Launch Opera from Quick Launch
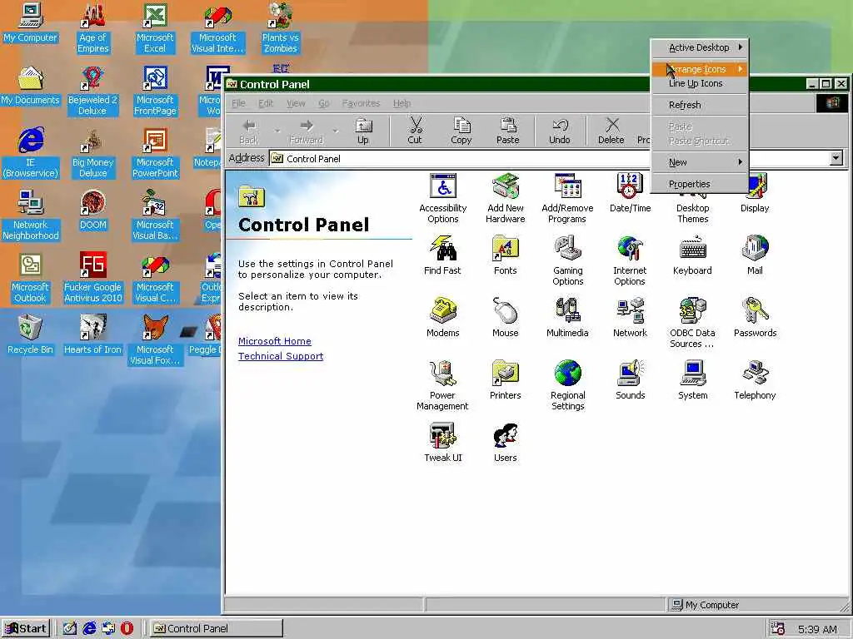This screenshot has height=639, width=853. 127,628
